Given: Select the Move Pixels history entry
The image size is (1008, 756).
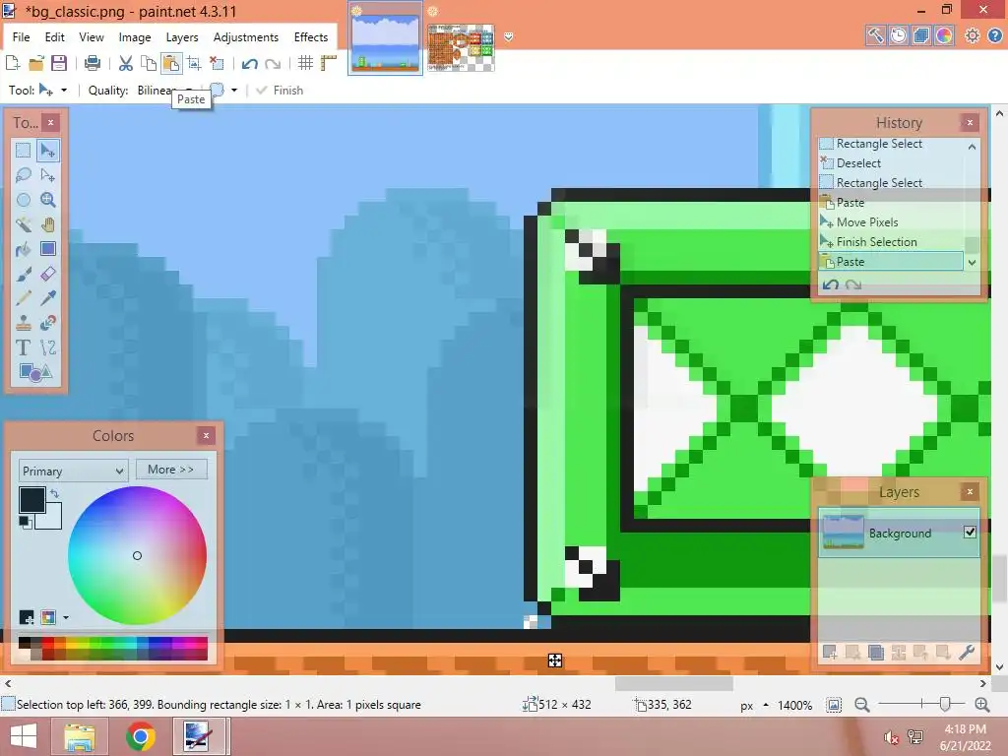Looking at the screenshot, I should tap(891, 222).
